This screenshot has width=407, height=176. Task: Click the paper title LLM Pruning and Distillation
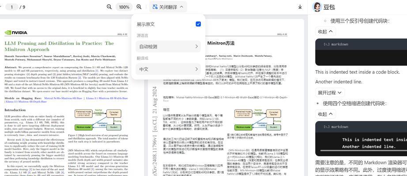tap(59, 46)
